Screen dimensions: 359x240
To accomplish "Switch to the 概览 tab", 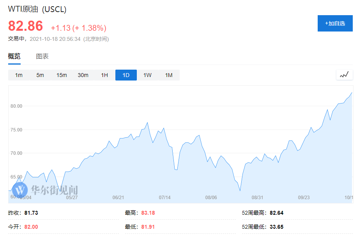I will coord(14,56).
